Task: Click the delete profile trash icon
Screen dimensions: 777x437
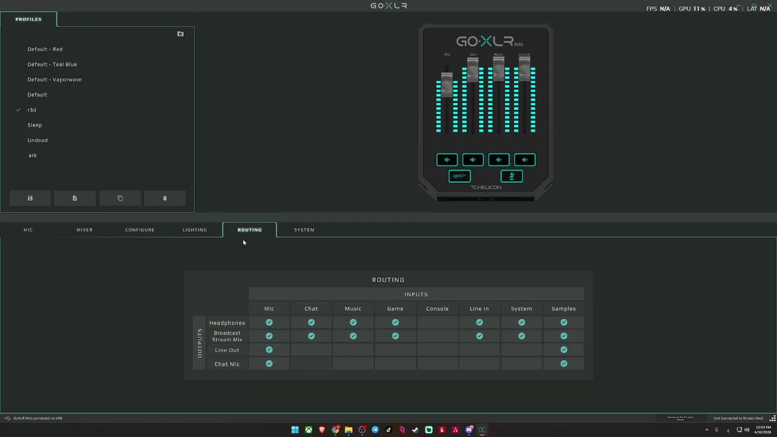Action: click(x=165, y=198)
